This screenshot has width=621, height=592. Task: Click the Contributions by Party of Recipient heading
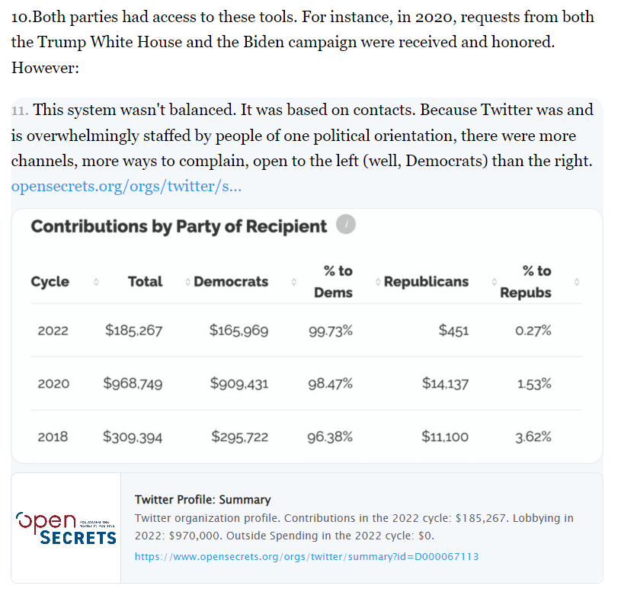(179, 226)
